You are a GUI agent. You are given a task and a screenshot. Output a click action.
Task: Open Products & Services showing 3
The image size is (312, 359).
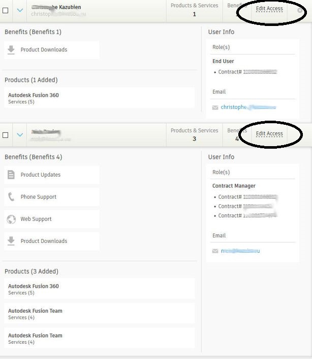click(x=194, y=134)
